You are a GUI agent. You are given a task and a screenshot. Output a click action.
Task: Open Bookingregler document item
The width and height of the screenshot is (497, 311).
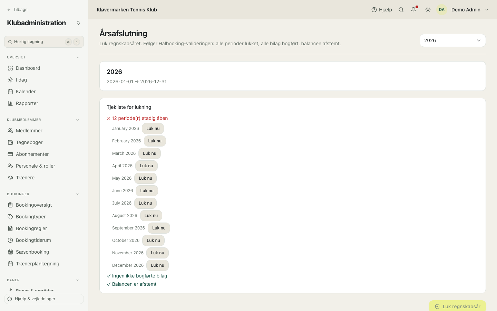(44, 228)
